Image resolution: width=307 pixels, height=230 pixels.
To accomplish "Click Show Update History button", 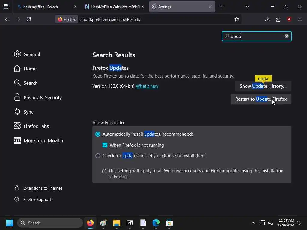I will 263,86.
